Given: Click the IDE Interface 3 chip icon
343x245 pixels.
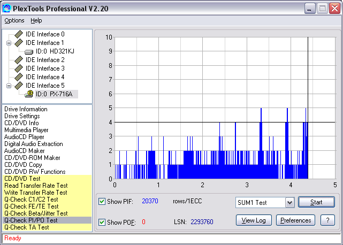Looking at the screenshot, I should pos(19,68).
